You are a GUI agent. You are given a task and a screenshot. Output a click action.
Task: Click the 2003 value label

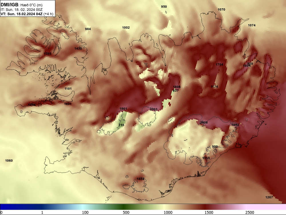[x=154, y=109]
